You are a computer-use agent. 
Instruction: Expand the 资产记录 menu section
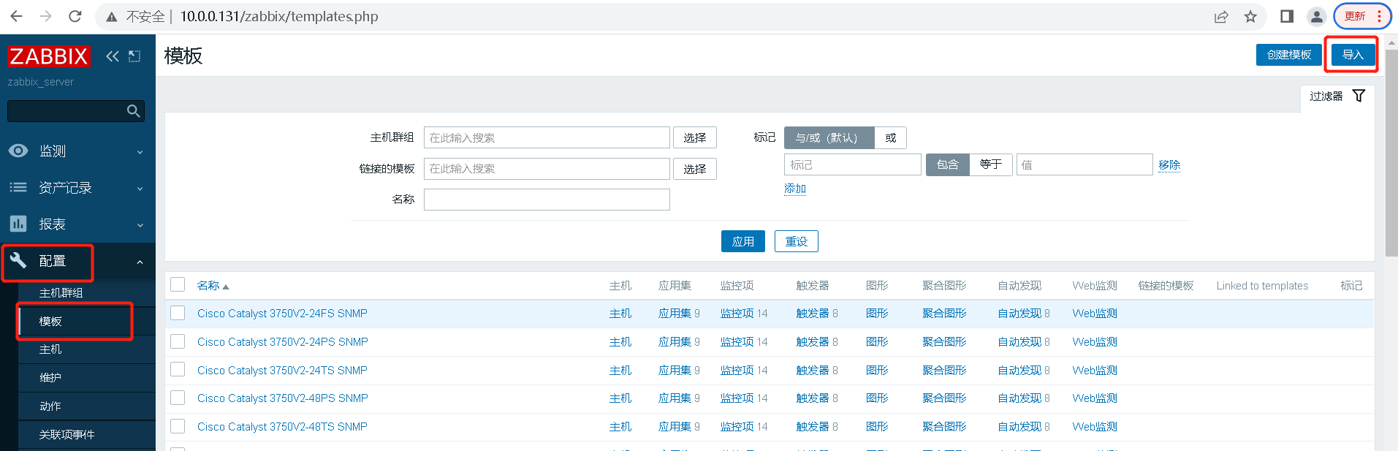(x=77, y=188)
